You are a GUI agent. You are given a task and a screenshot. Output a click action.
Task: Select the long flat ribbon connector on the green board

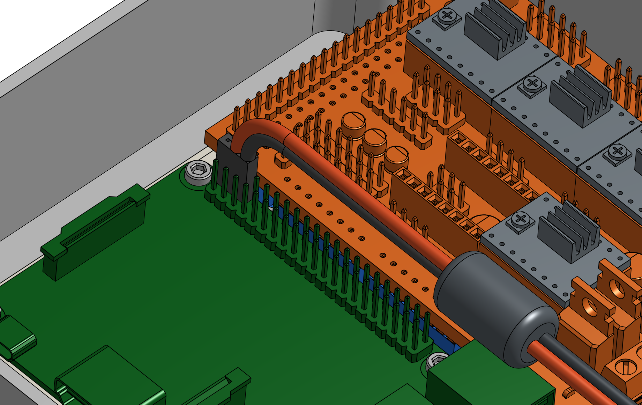click(95, 232)
